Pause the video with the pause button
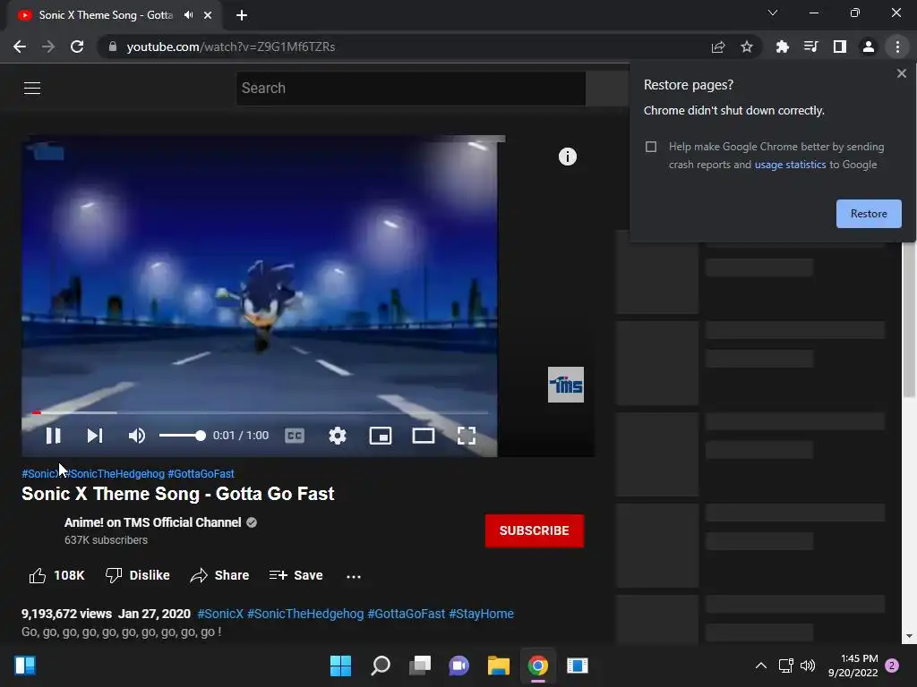 pos(53,436)
